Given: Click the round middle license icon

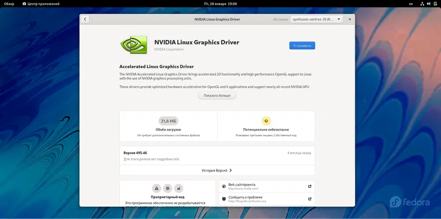Looking at the screenshot, I should (x=168, y=188).
